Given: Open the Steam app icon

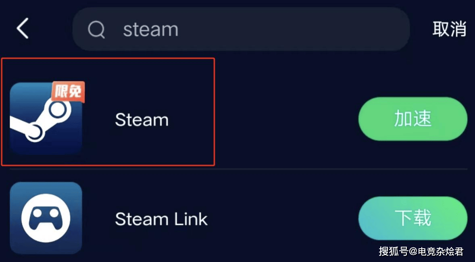Looking at the screenshot, I should click(x=46, y=119).
